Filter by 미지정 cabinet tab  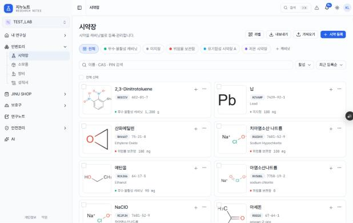point(153,49)
